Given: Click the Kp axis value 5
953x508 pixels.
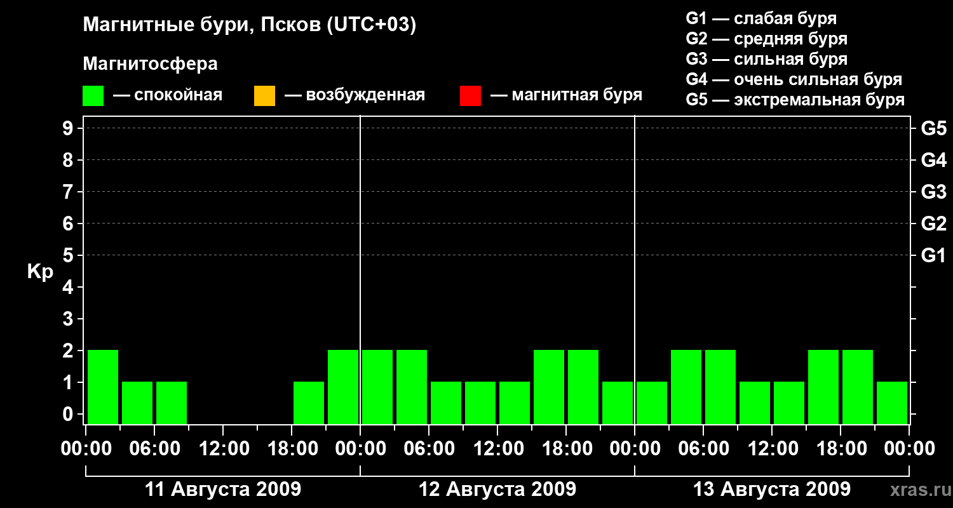Looking at the screenshot, I should click(x=69, y=255).
